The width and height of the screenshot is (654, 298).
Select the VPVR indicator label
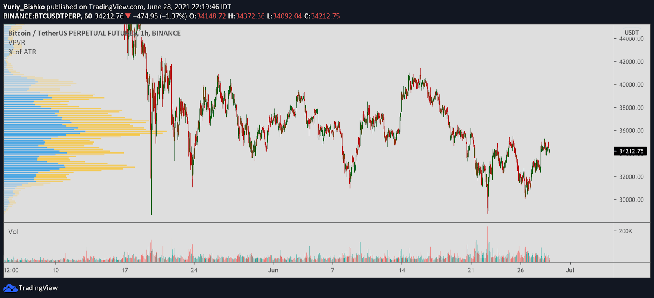[x=17, y=43]
